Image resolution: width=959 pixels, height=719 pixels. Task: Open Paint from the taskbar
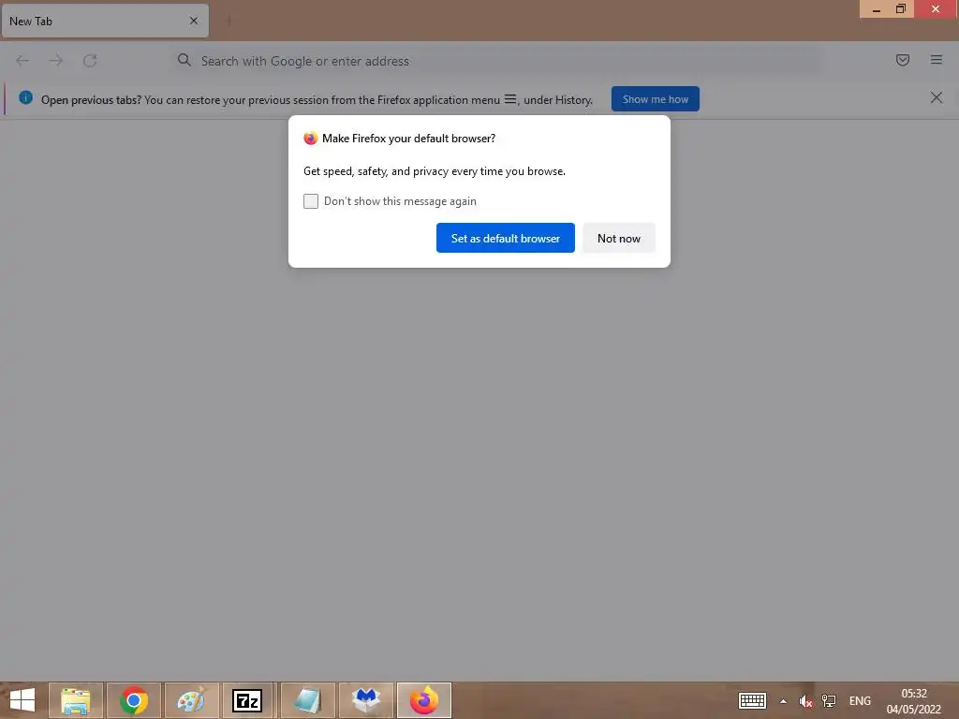point(191,700)
